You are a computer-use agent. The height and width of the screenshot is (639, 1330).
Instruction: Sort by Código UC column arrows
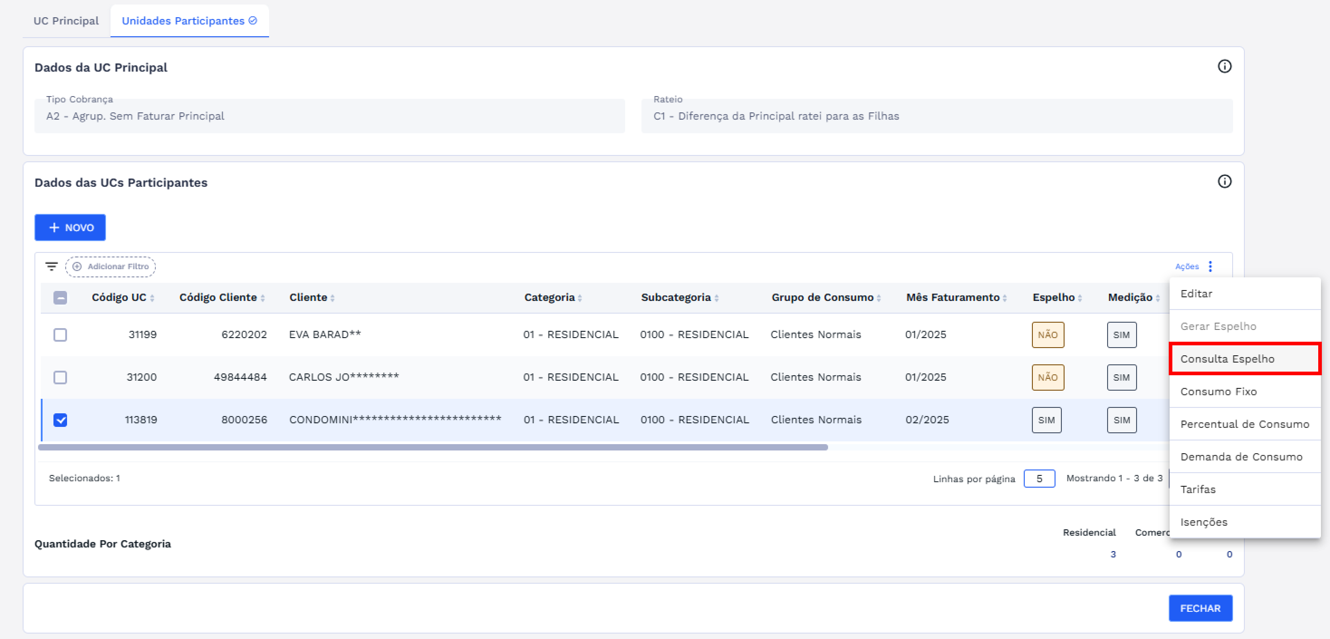(x=152, y=298)
